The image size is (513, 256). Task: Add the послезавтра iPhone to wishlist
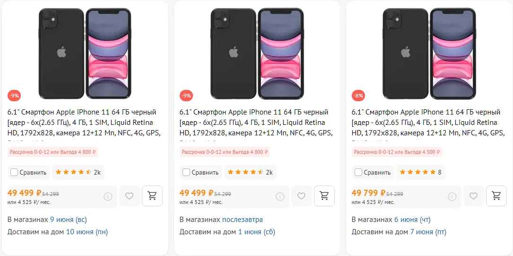301,196
